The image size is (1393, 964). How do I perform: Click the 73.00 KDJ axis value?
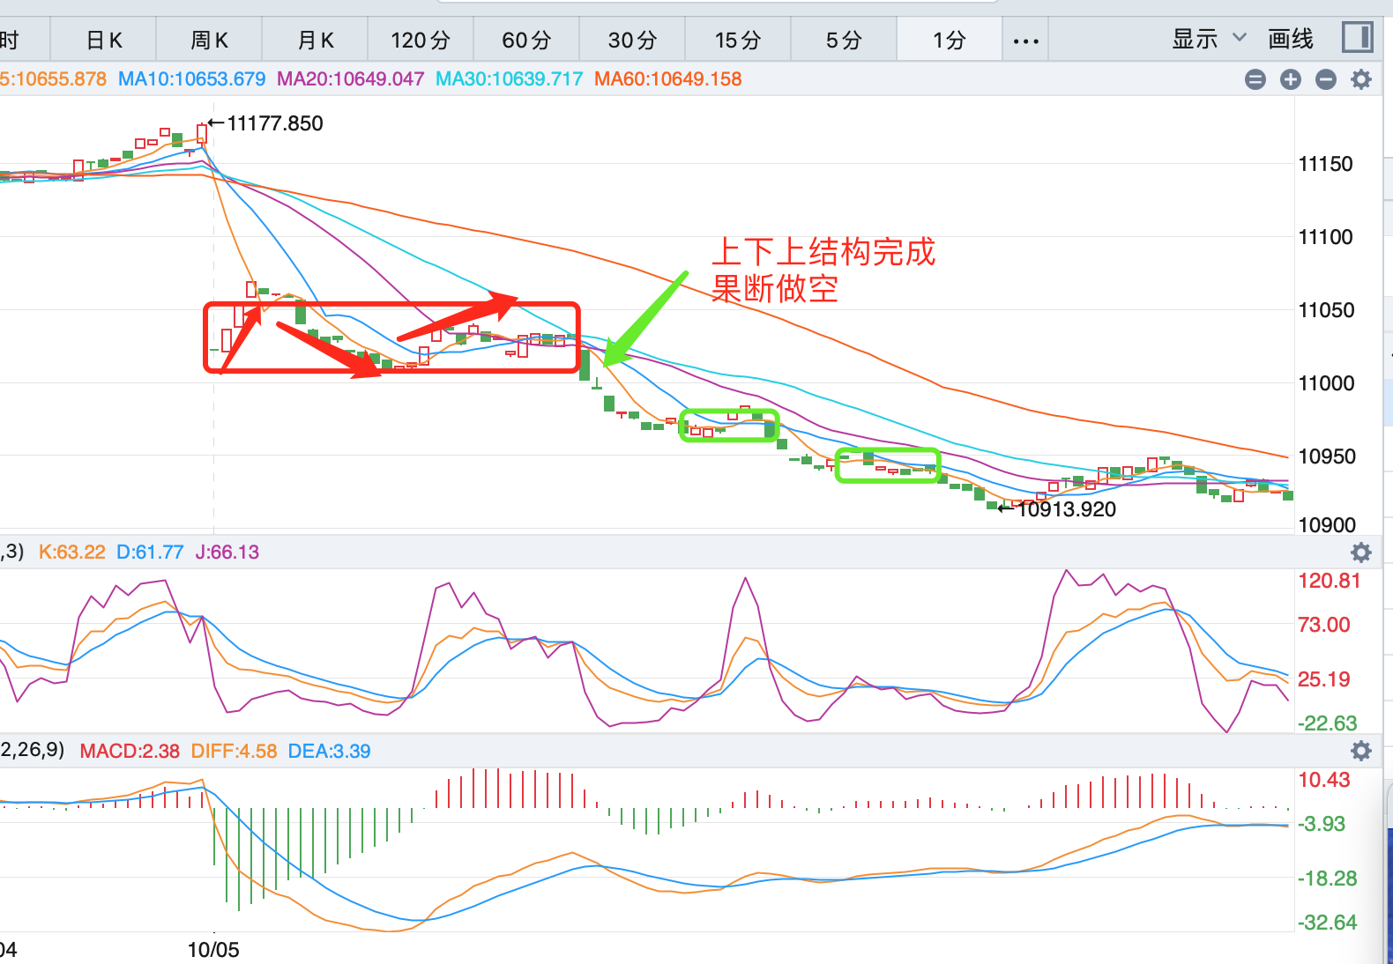click(x=1324, y=625)
